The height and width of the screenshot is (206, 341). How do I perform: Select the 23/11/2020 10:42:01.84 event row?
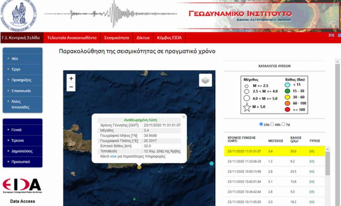coord(274,182)
